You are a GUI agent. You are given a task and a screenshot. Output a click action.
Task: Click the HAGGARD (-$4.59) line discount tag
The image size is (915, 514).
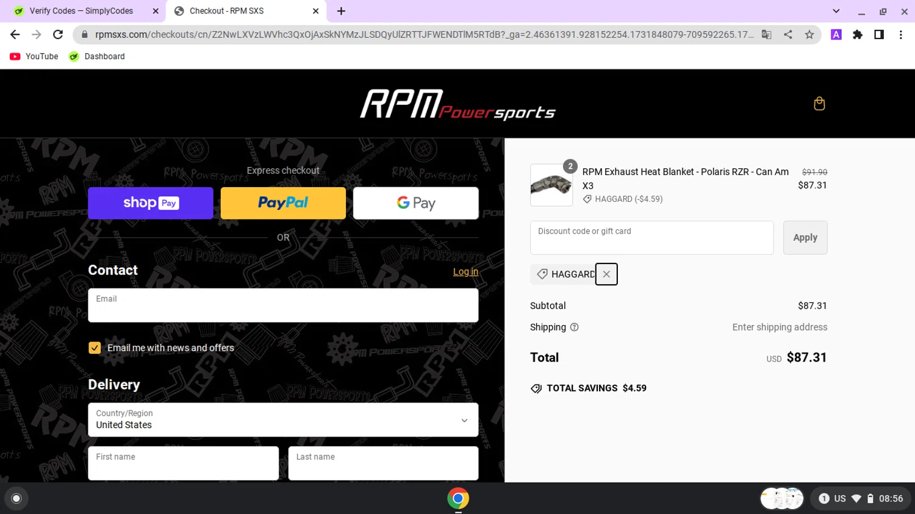click(623, 199)
